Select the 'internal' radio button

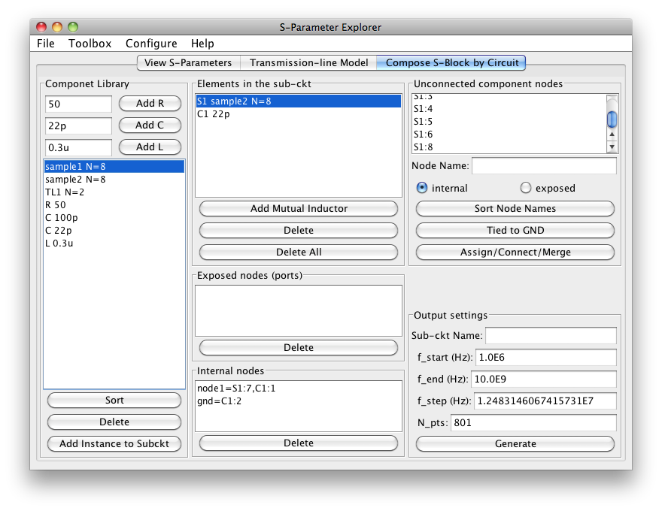[422, 188]
